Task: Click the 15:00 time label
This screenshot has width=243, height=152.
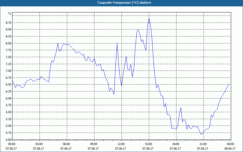Action: click(149, 144)
